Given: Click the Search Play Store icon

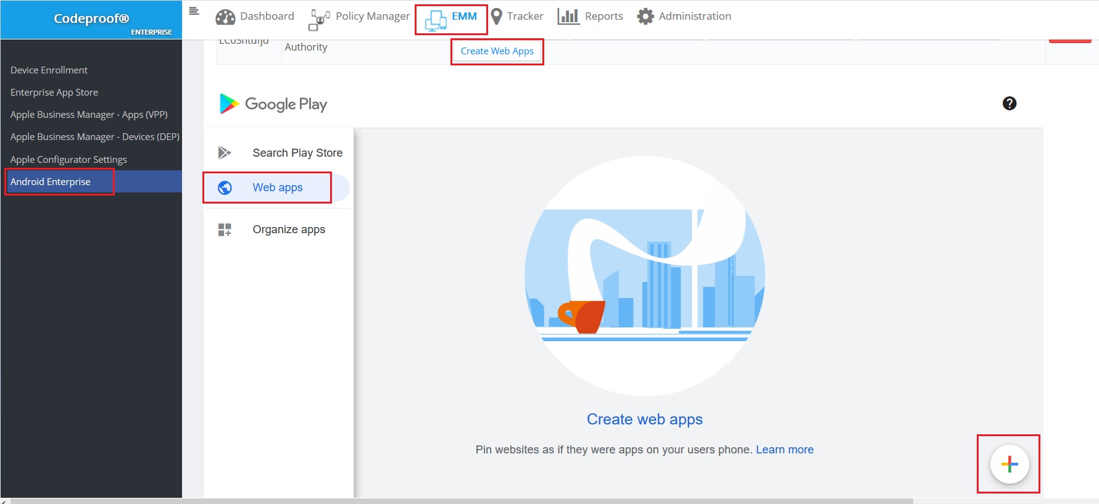Looking at the screenshot, I should point(225,152).
